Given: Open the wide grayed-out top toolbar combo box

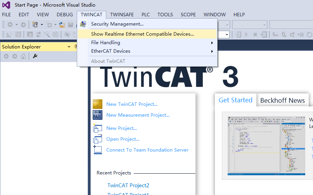Looking at the screenshot, I should 291,25.
